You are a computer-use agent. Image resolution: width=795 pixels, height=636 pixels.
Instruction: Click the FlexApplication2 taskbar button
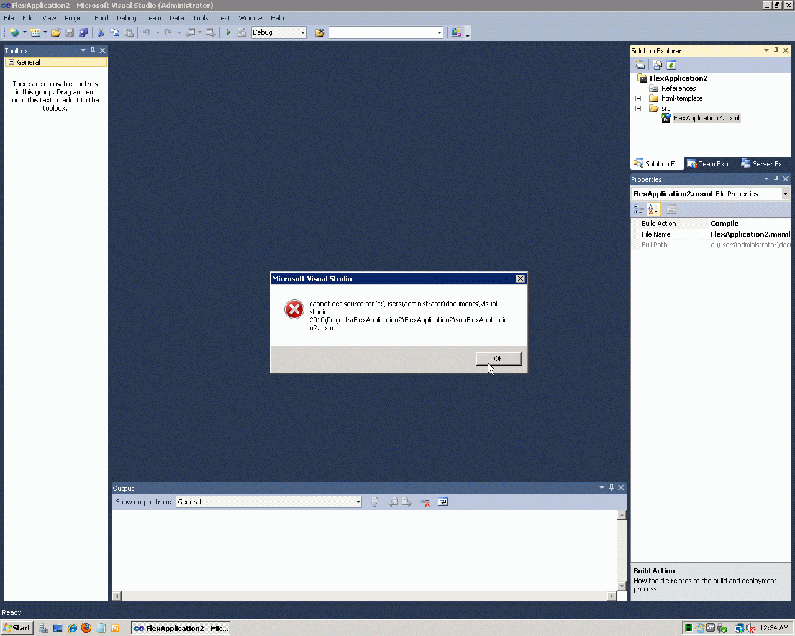(181, 628)
